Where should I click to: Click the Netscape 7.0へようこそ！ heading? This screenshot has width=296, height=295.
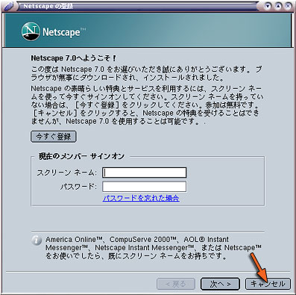(x=73, y=58)
